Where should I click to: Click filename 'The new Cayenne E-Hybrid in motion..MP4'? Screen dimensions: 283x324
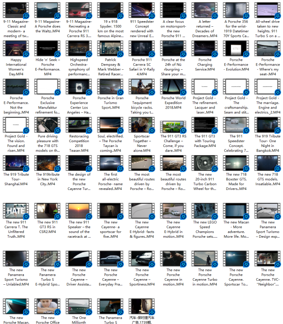[173, 229]
